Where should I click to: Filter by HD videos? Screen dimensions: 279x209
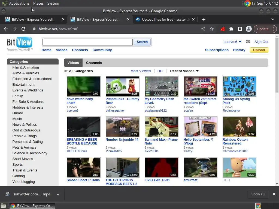pyautogui.click(x=160, y=71)
